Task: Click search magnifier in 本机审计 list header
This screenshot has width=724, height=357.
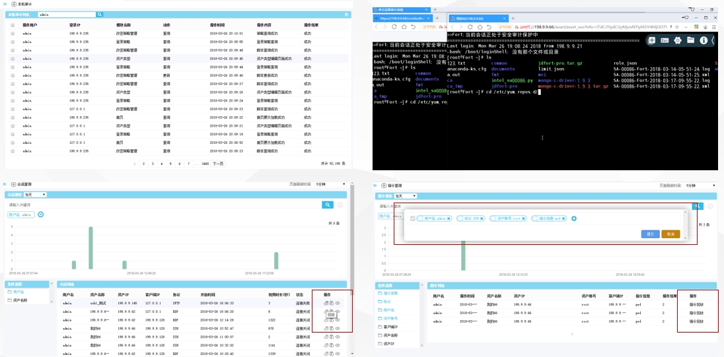Action: tap(100, 15)
